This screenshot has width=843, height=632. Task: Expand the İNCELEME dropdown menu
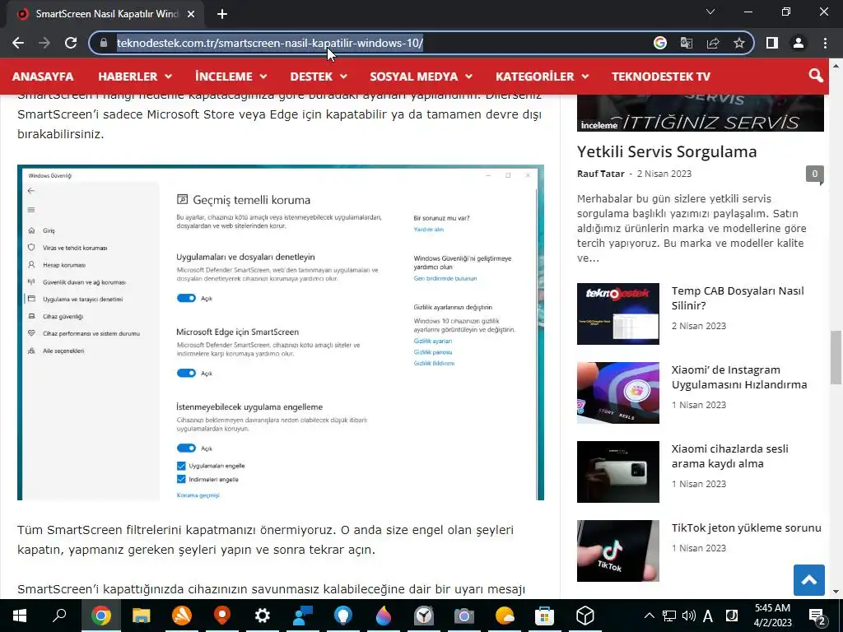(x=231, y=77)
